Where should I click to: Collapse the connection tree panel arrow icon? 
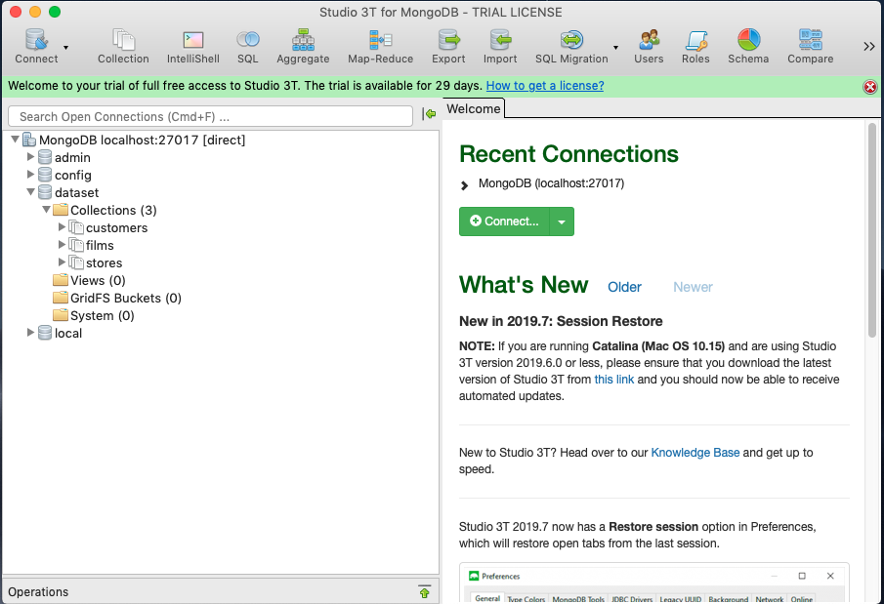429,114
